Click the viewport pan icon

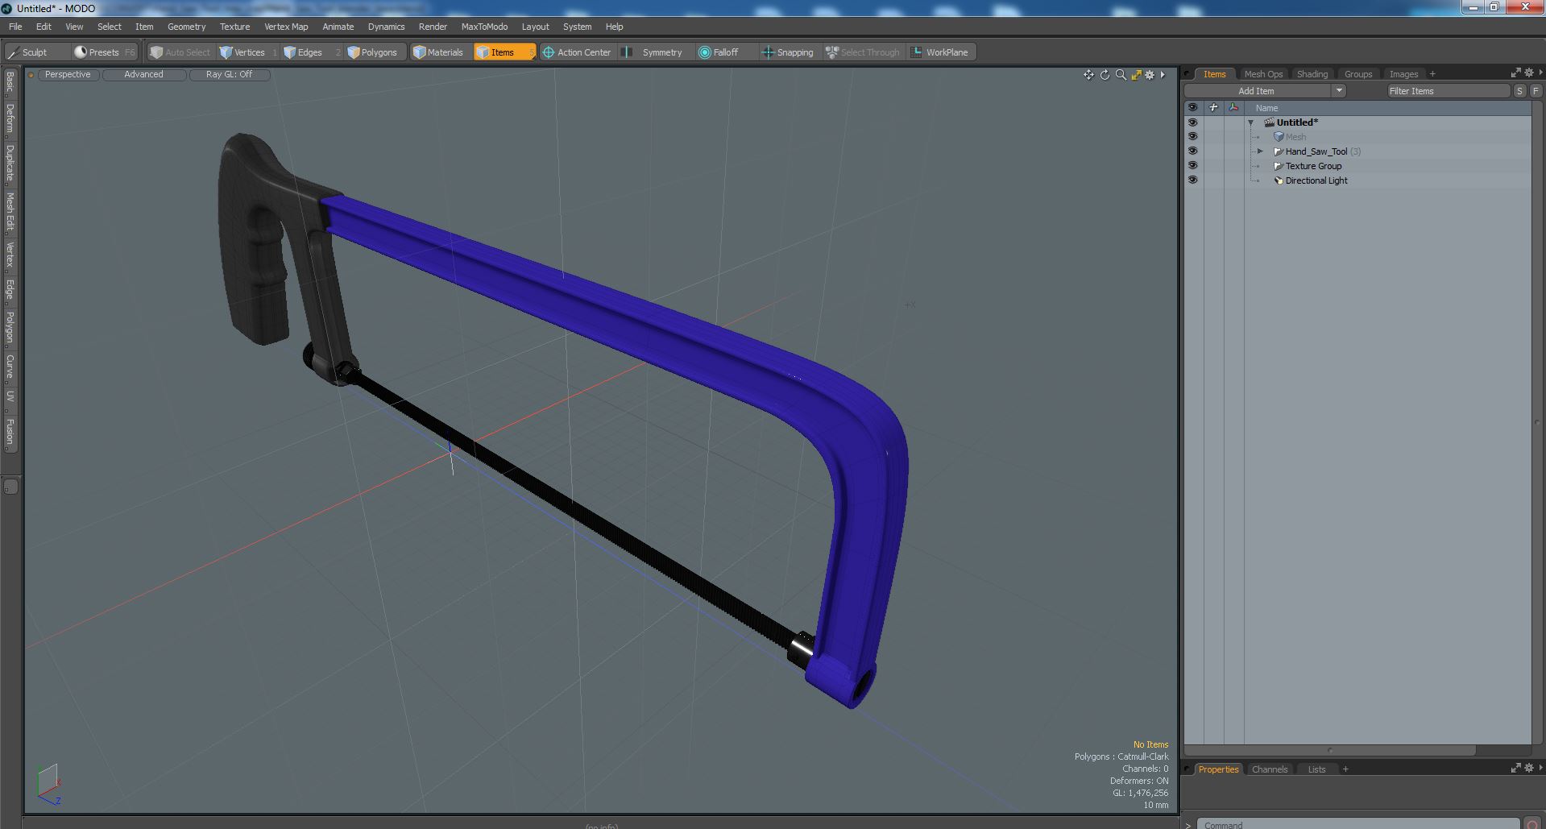[x=1088, y=75]
